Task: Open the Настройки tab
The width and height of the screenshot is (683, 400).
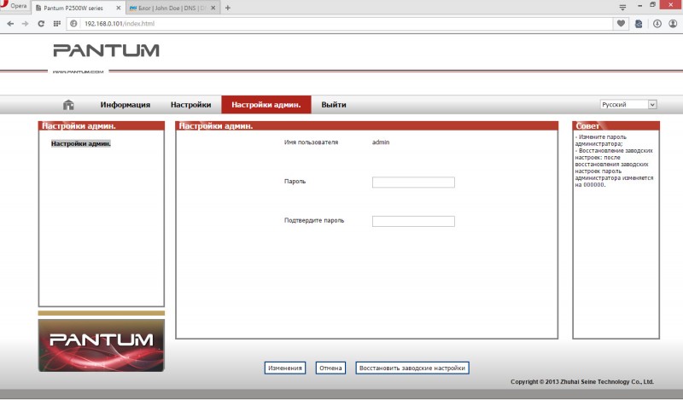Action: pos(190,105)
